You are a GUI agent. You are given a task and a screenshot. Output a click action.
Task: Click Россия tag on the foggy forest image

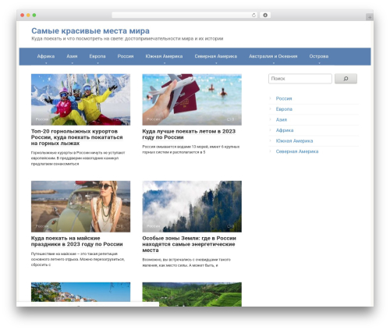click(x=153, y=226)
